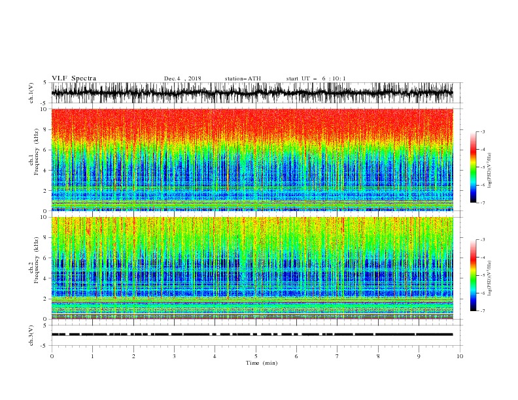Viewport: 518px width, 400px height.
Task: Click the date 'Dec.4 , 2018' label
Action: (x=182, y=78)
